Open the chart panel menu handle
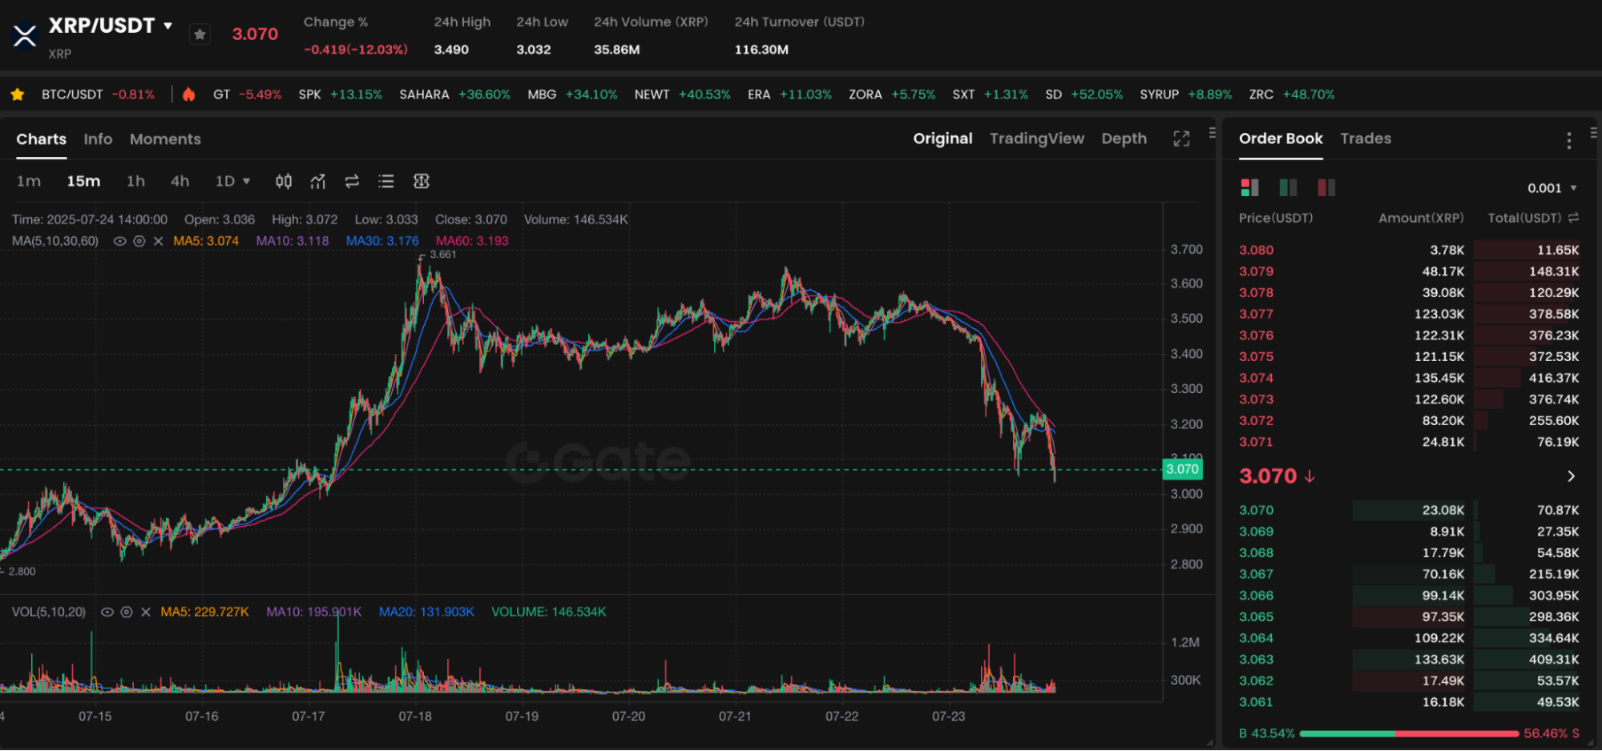This screenshot has height=751, width=1602. pos(1213,132)
